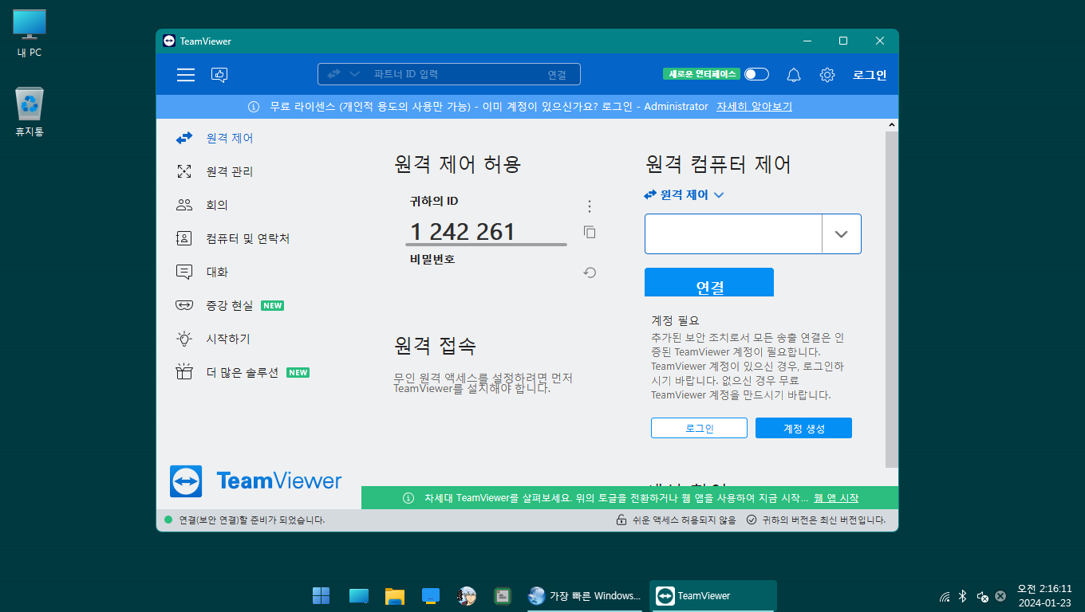Open the 웹 앱 시작 link
1085x612 pixels.
click(x=836, y=498)
